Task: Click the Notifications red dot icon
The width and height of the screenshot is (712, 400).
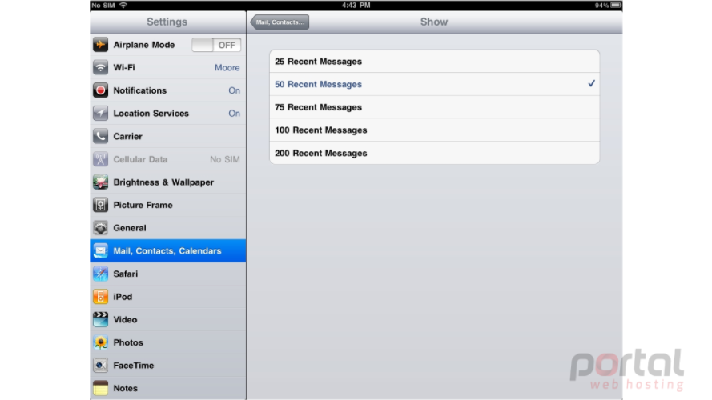Action: (100, 90)
